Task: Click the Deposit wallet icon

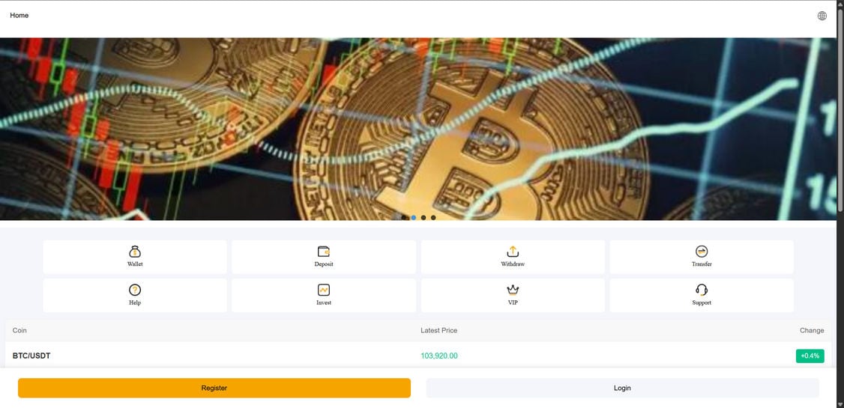Action: tap(324, 252)
